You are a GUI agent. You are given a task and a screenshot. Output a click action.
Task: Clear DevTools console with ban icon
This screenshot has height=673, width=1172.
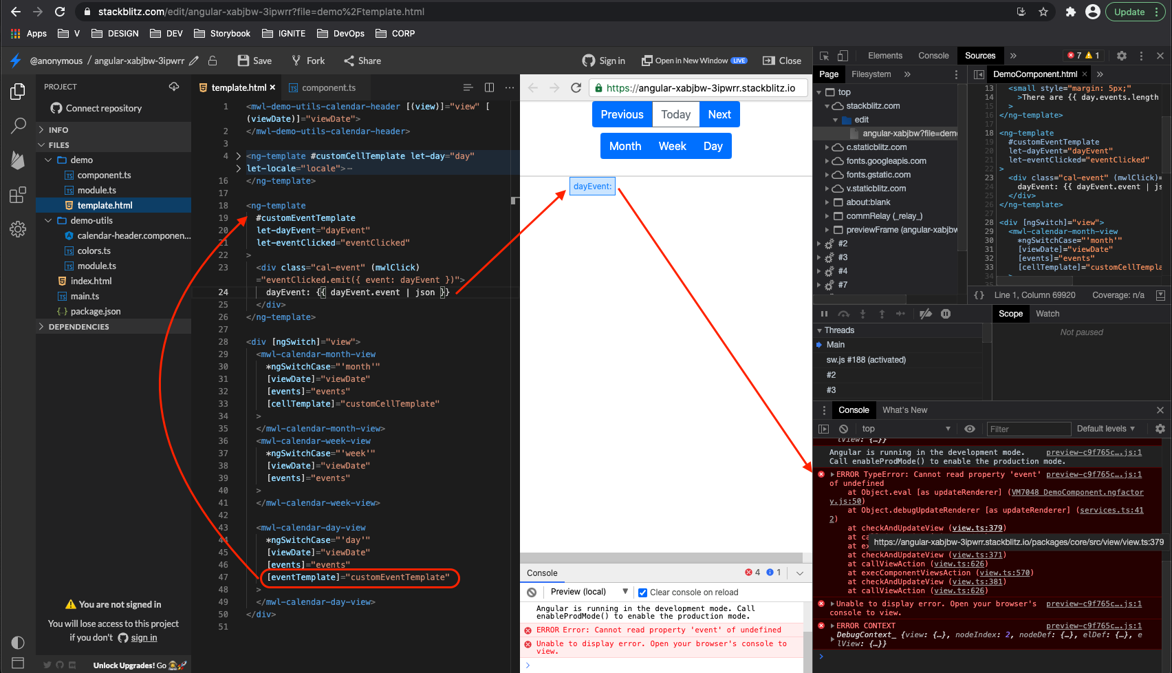(x=843, y=429)
